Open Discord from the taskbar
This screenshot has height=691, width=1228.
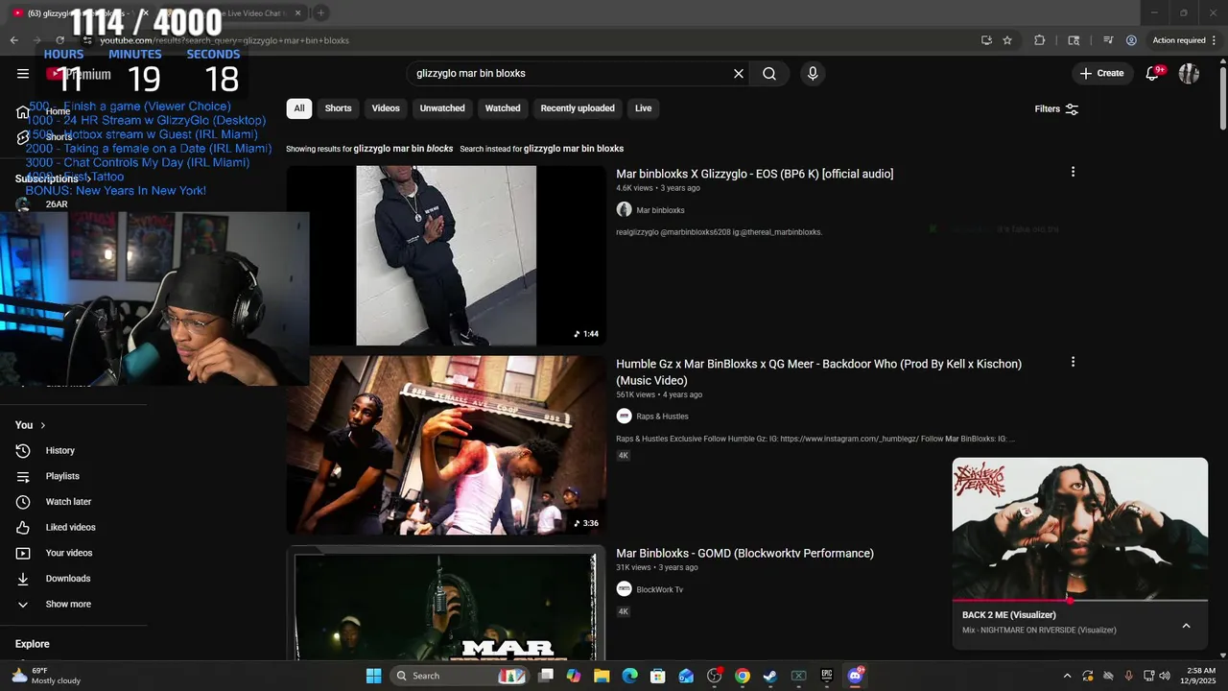(x=855, y=676)
